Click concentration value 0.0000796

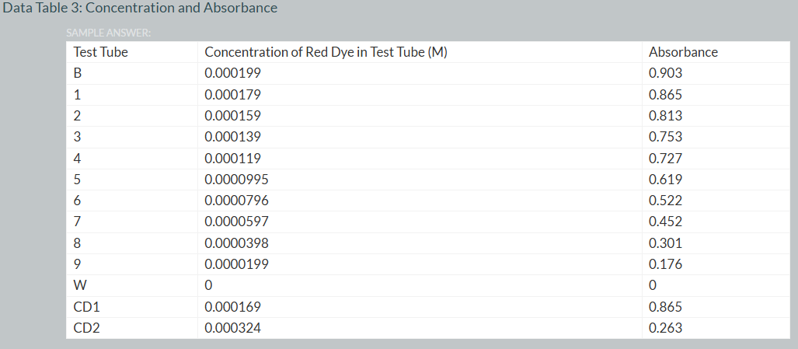click(236, 201)
